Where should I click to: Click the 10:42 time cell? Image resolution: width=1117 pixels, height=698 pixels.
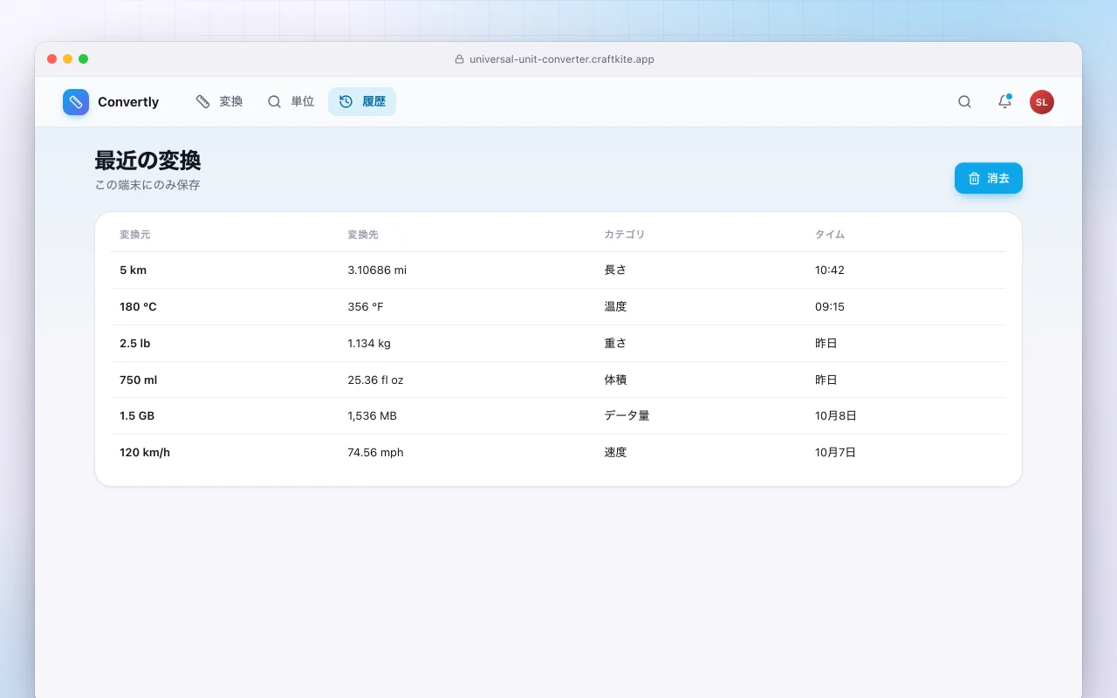(x=830, y=270)
